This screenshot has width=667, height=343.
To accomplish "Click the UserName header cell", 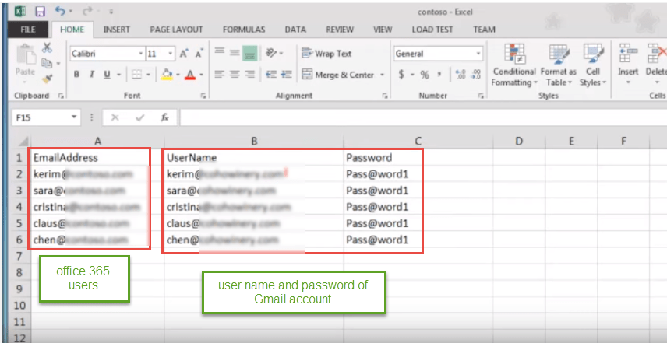I will pyautogui.click(x=254, y=158).
